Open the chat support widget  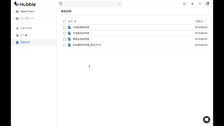tap(207, 119)
